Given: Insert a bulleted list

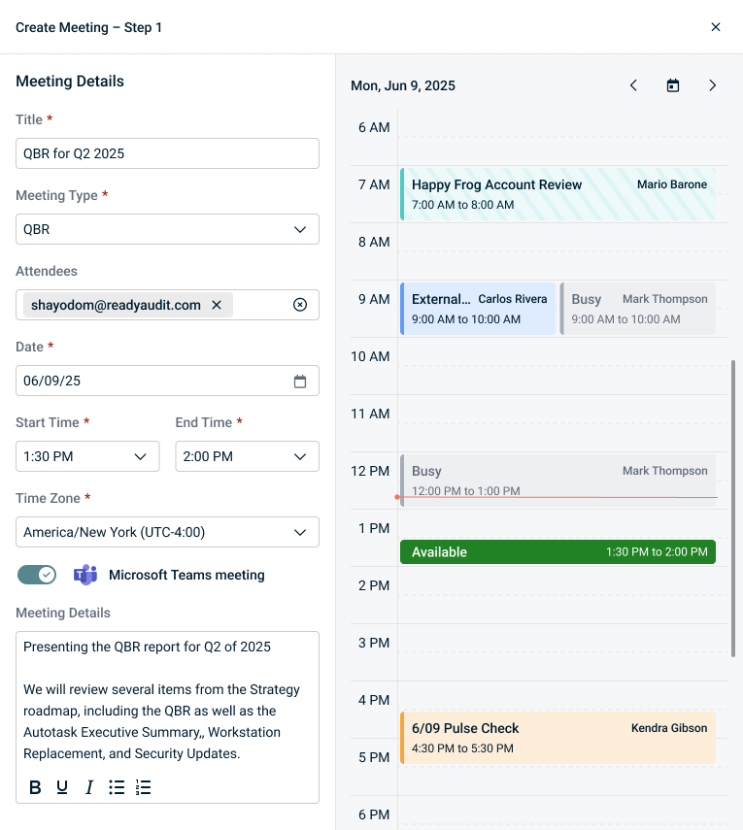Looking at the screenshot, I should pos(117,787).
